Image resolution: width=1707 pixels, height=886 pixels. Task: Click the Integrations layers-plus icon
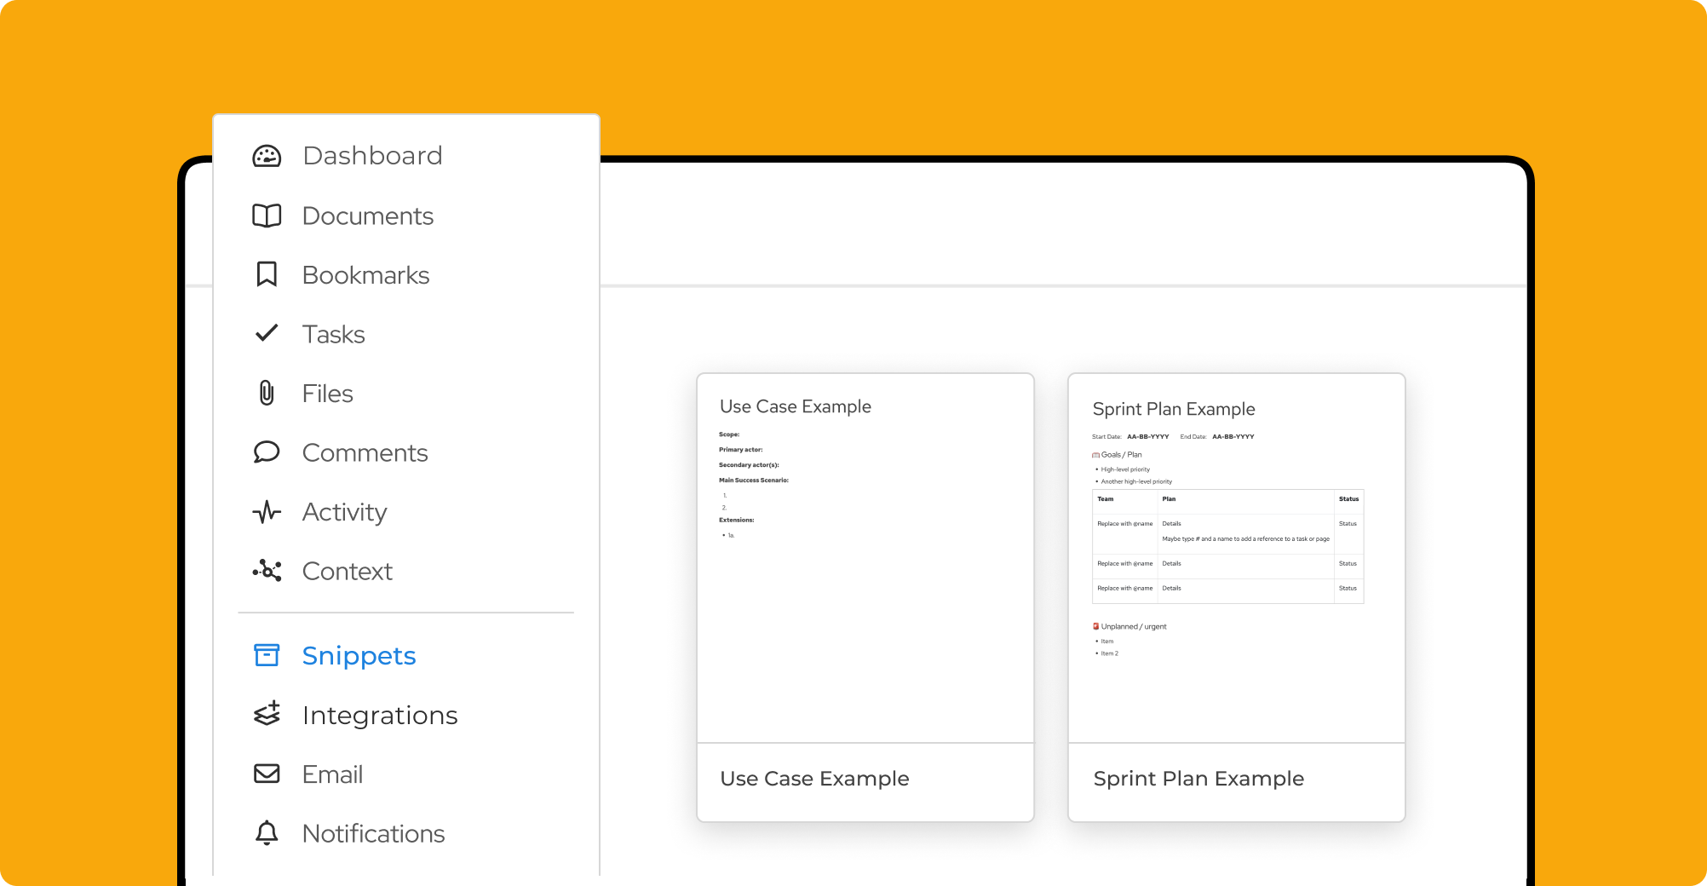click(267, 714)
